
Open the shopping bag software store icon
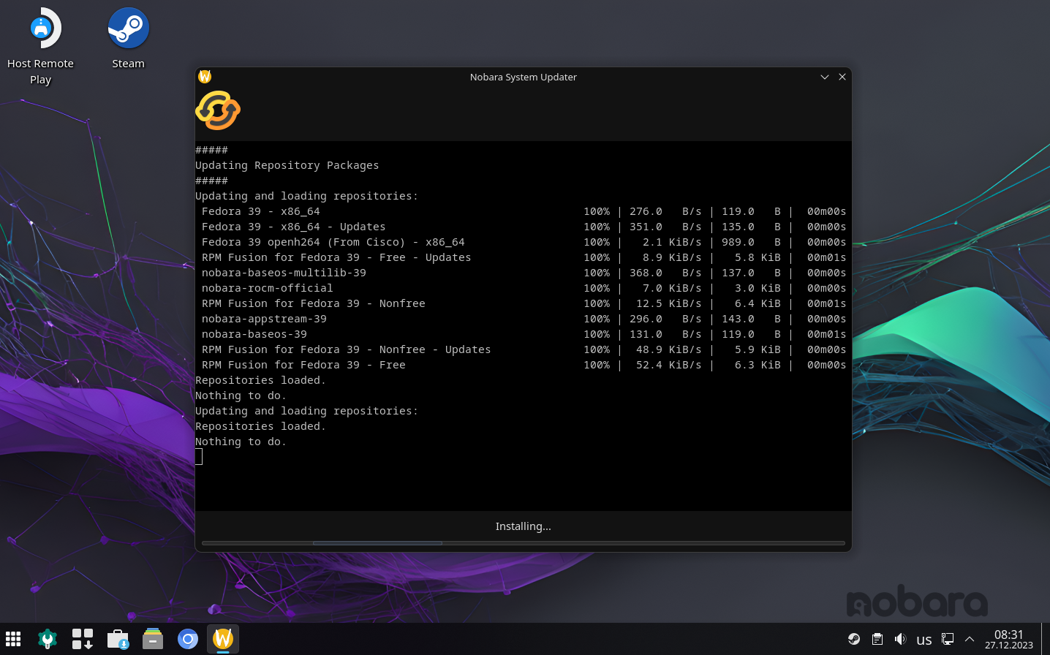[x=118, y=639]
